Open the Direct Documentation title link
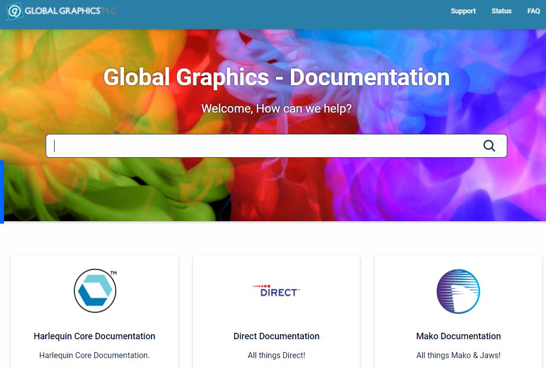 click(276, 336)
